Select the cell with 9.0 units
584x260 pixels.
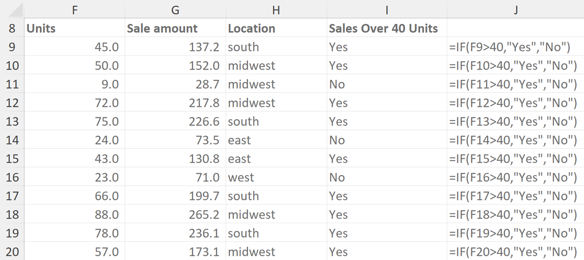coord(74,84)
